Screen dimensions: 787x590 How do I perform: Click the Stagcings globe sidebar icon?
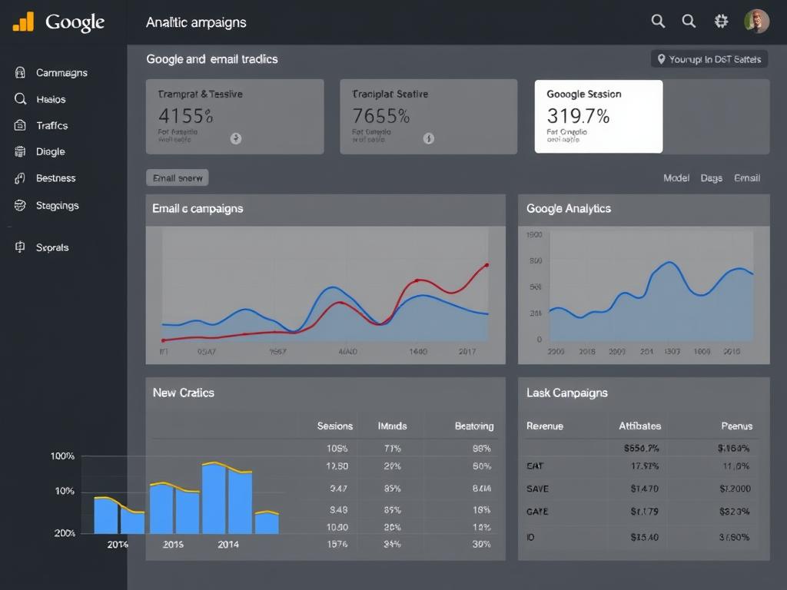[x=20, y=205]
